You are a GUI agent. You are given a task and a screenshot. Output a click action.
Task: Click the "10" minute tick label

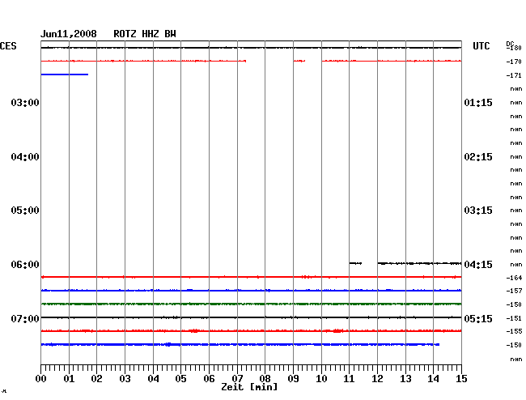(321, 378)
